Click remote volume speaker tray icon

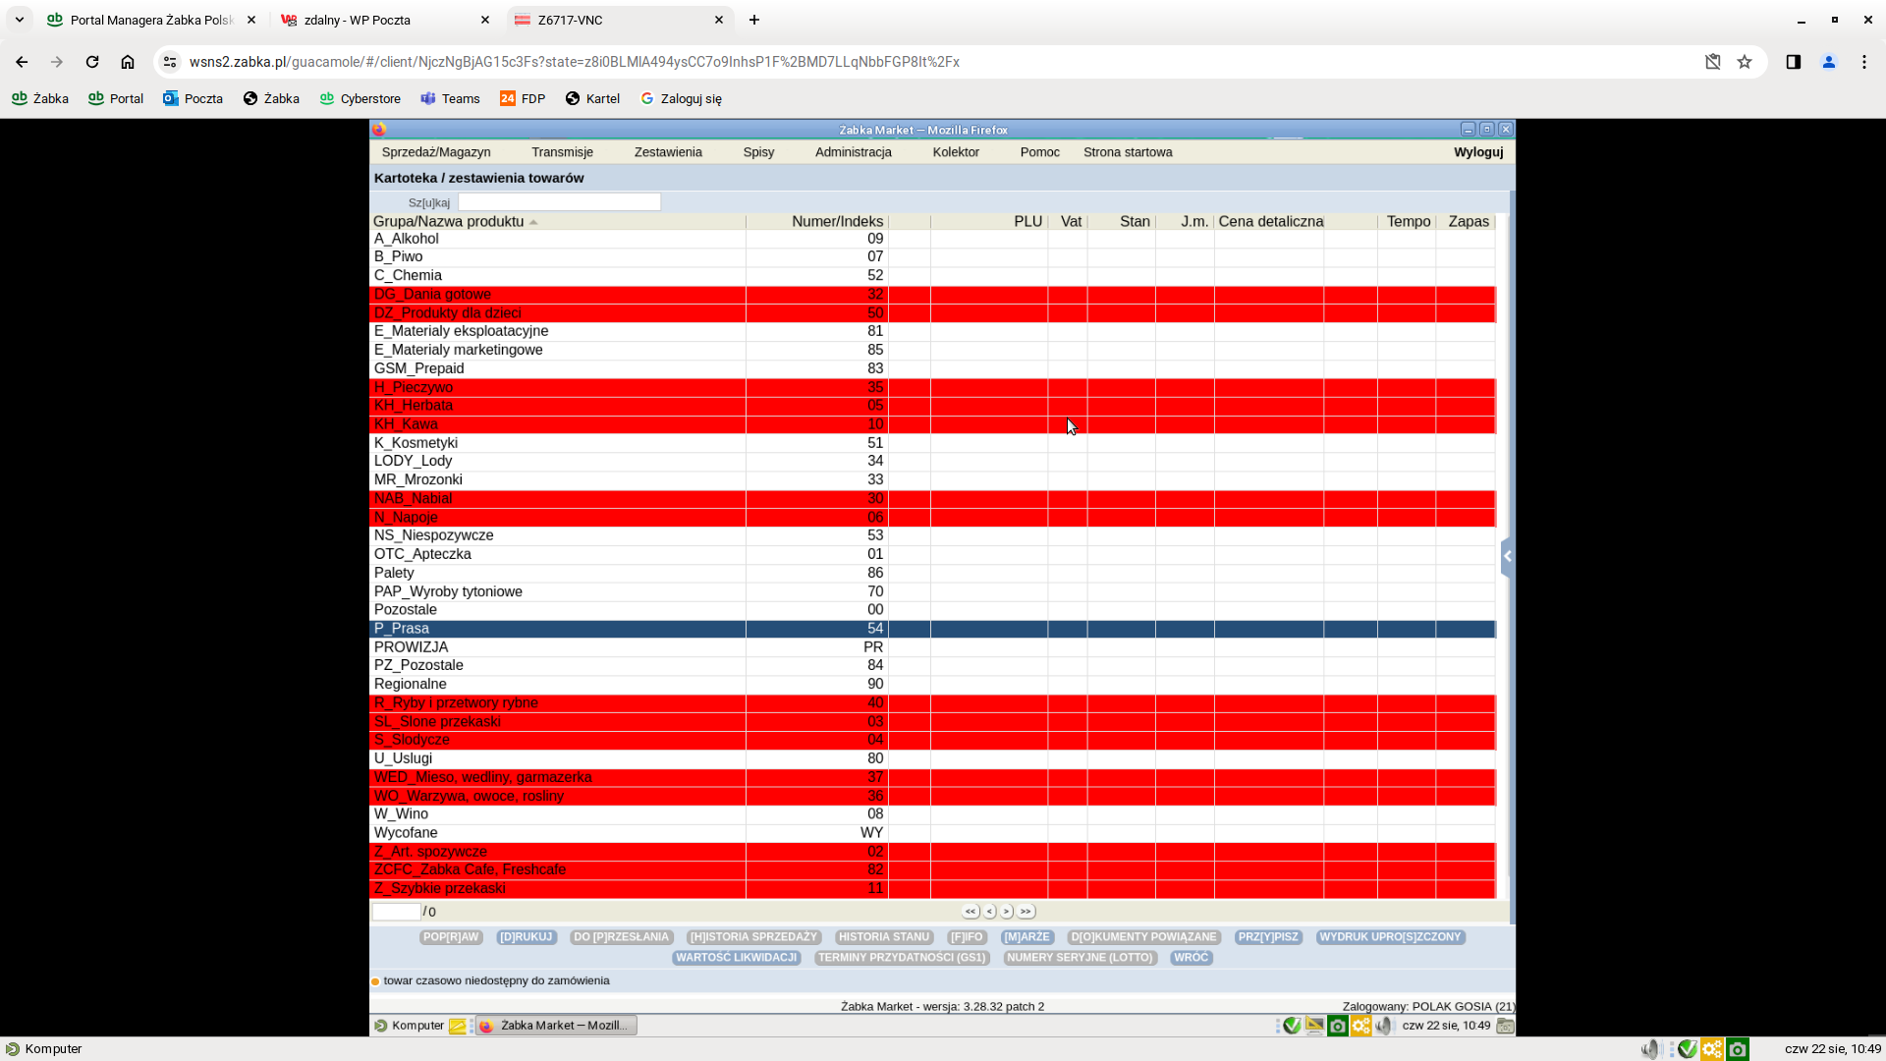[1383, 1026]
